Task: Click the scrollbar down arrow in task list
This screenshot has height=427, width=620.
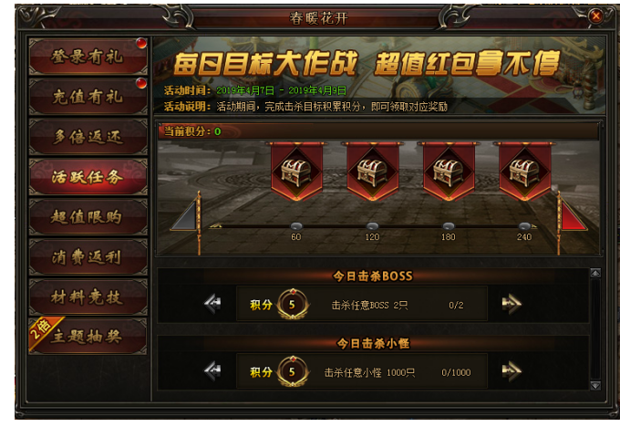Action: [595, 385]
